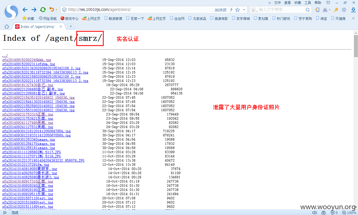
Task: Open downloads with the download arrow icon
Action: point(353,10)
